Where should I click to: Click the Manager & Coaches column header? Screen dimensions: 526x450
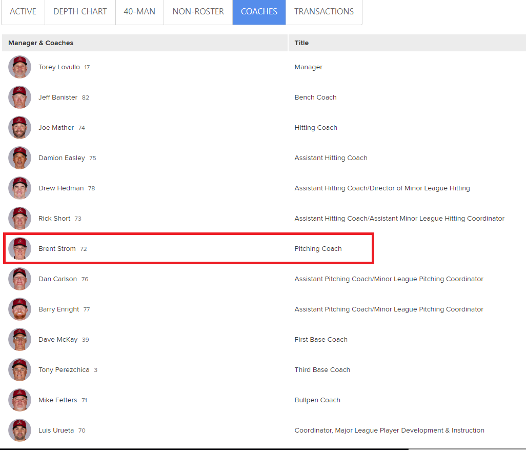pyautogui.click(x=41, y=43)
